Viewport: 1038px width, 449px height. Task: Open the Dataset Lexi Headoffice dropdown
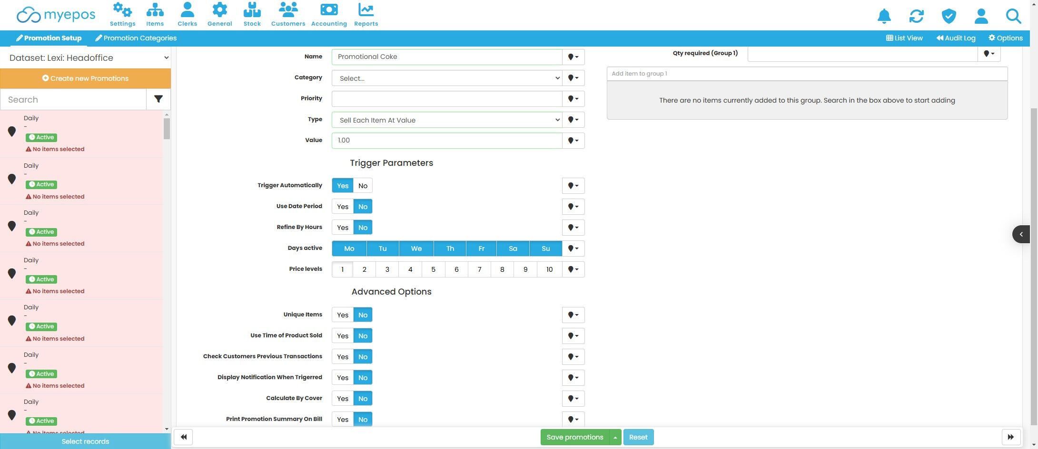pyautogui.click(x=86, y=58)
